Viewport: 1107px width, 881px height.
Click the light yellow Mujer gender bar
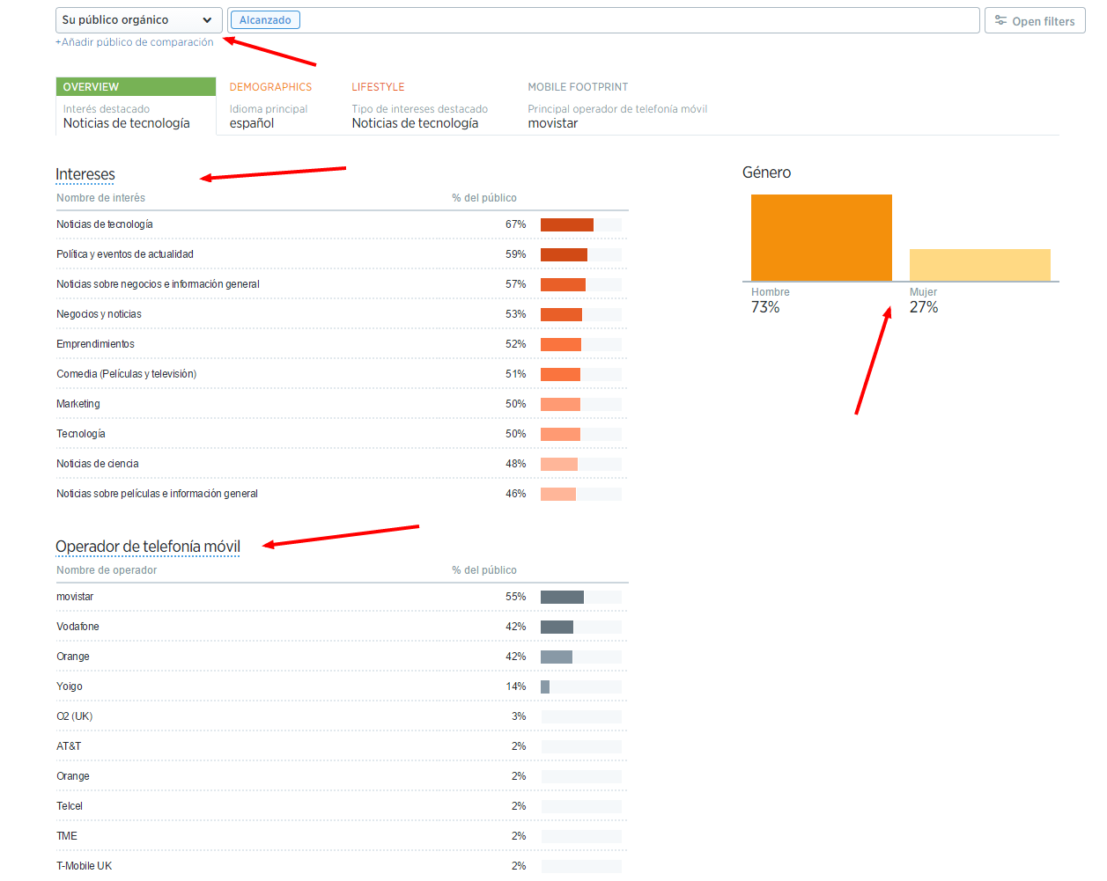tap(979, 265)
